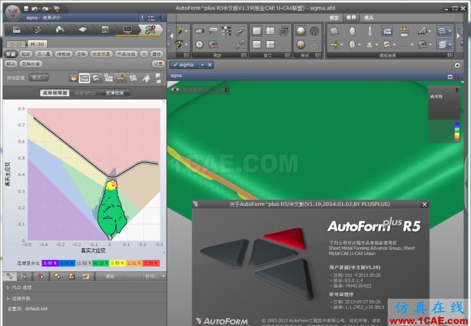Select the section-arrow result icon in evaluation row
The width and height of the screenshot is (471, 326).
[121, 78]
